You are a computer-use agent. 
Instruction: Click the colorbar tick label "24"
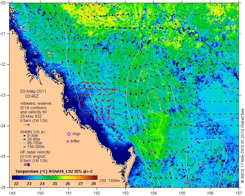click(x=42, y=184)
